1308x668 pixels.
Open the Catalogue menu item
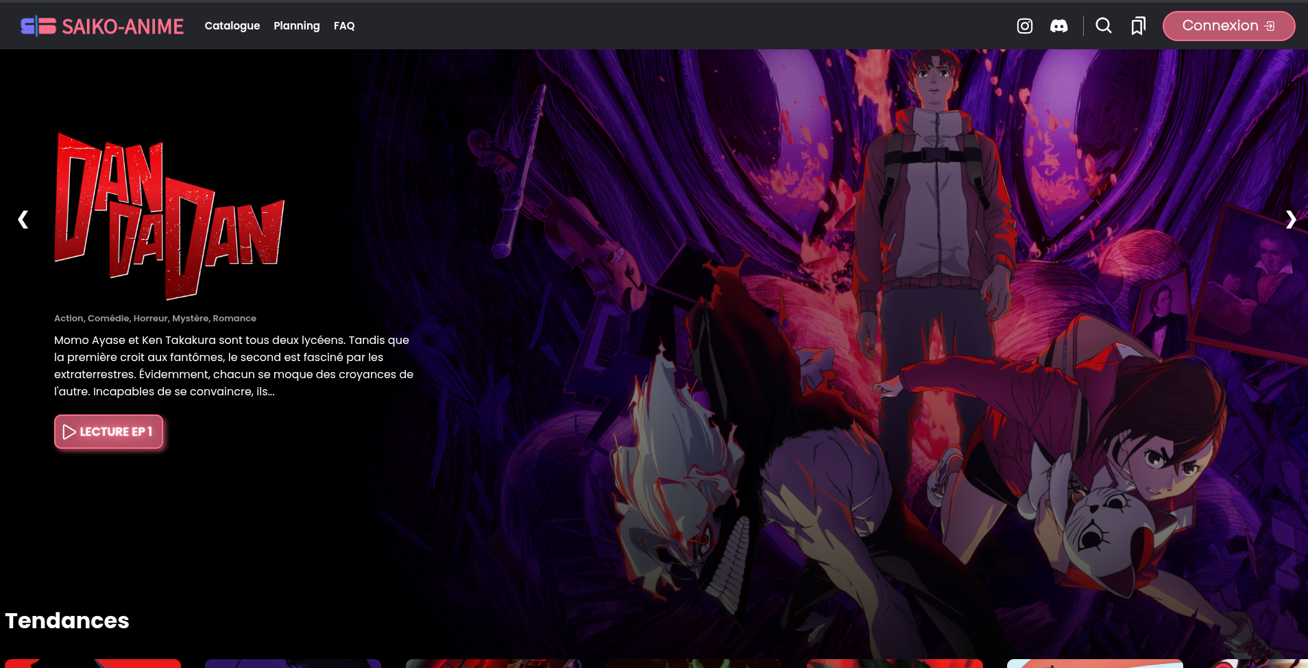click(232, 26)
